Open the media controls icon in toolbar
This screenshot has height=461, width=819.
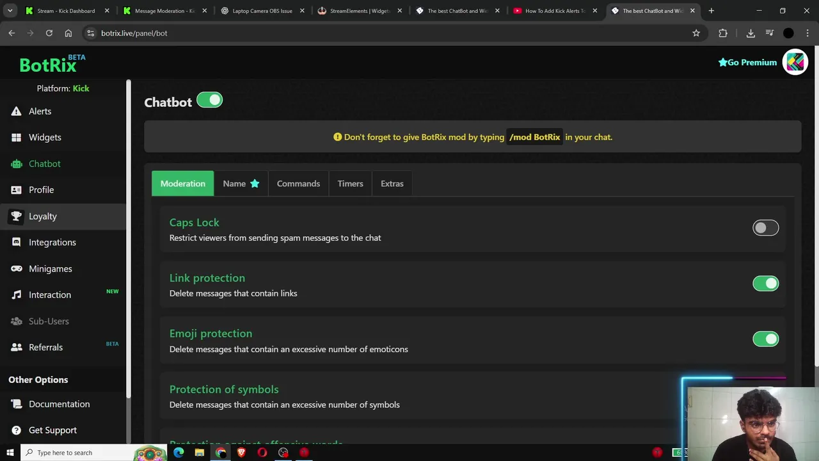click(x=770, y=33)
